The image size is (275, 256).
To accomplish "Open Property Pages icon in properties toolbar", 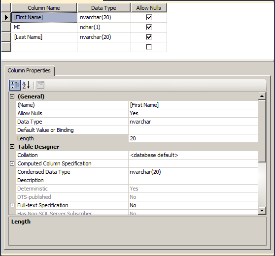I will [x=40, y=85].
